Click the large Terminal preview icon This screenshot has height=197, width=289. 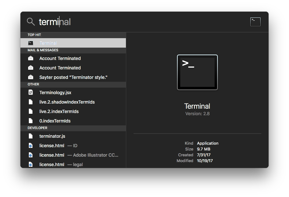pos(197,72)
